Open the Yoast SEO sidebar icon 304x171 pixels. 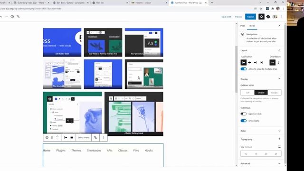[x=275, y=17]
